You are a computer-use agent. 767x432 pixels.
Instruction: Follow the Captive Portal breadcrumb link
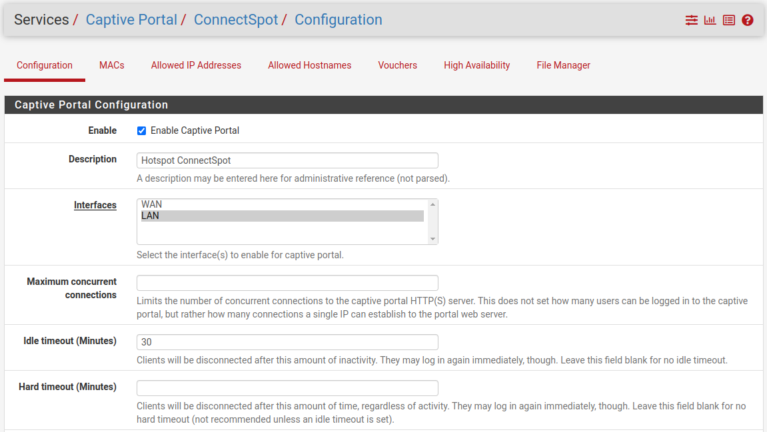click(x=131, y=19)
